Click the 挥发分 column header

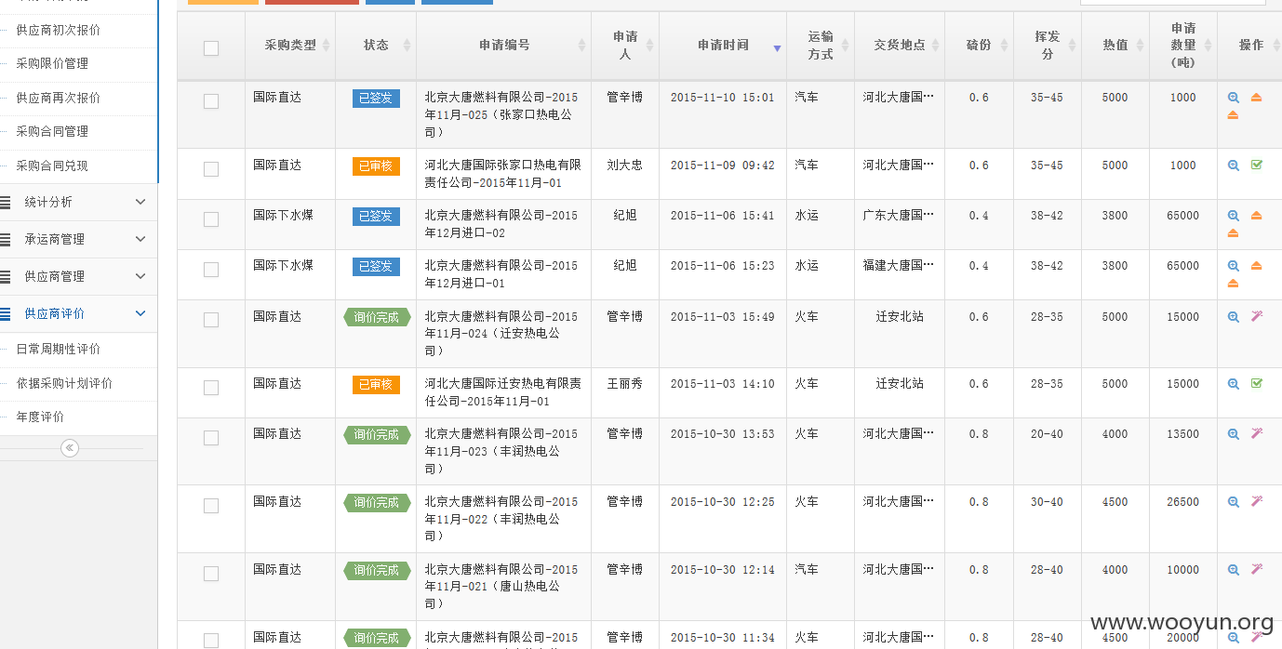tap(1048, 46)
